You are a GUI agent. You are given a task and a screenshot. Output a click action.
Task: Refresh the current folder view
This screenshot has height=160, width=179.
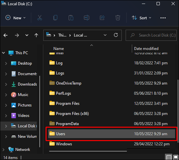[116, 35]
